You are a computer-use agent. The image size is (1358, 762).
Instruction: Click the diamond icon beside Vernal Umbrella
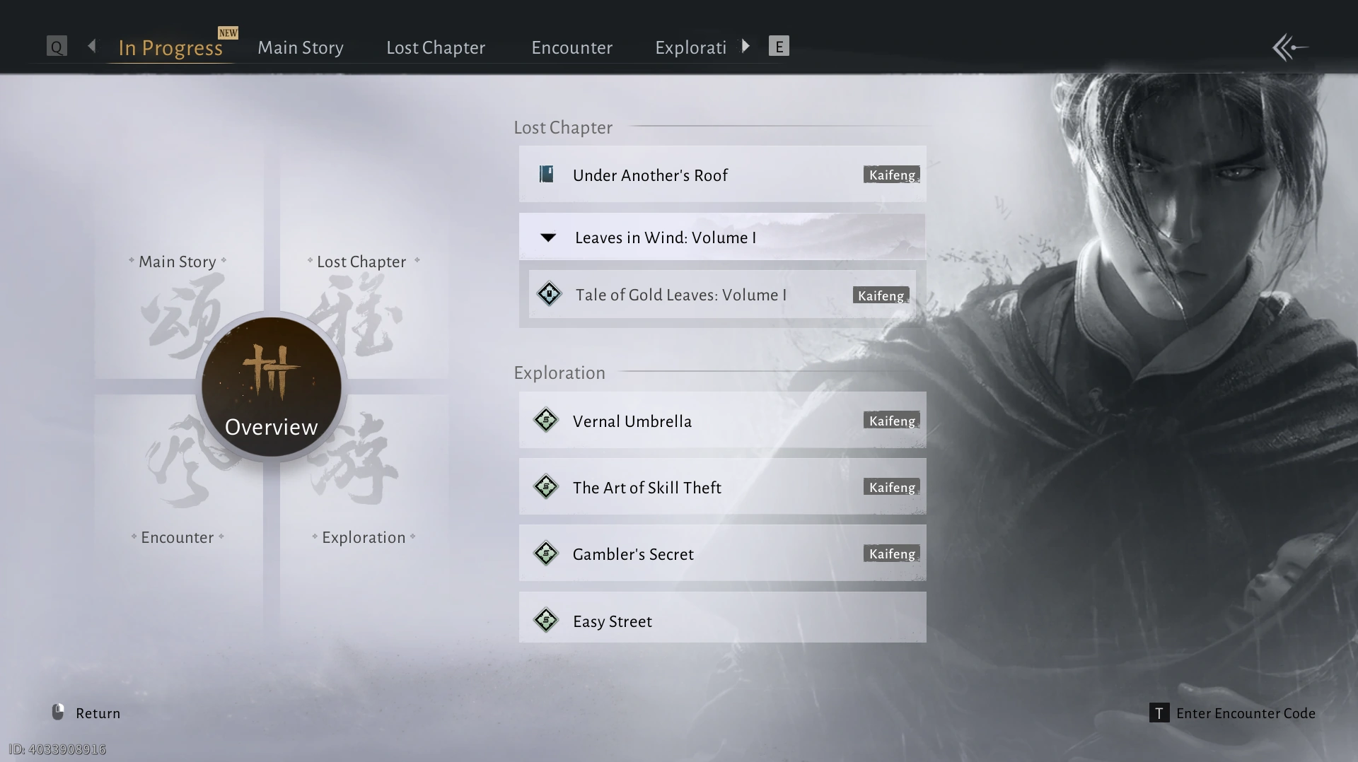click(546, 420)
